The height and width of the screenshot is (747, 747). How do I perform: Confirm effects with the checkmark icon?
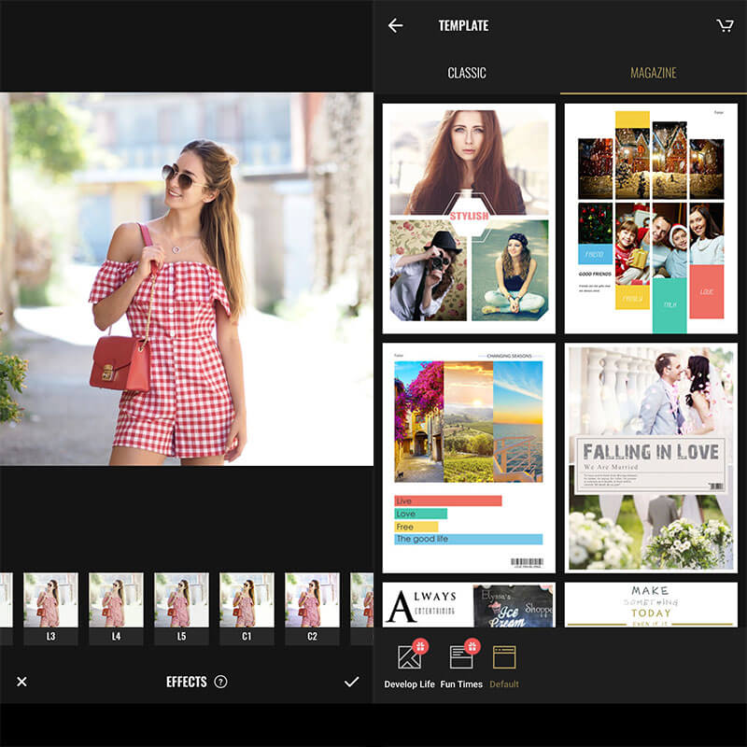[x=351, y=682]
